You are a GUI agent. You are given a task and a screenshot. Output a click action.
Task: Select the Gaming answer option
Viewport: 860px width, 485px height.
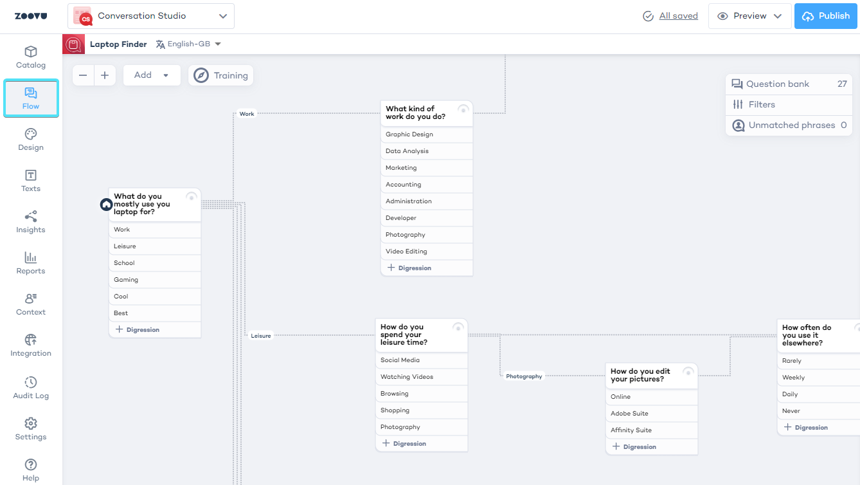(x=126, y=280)
